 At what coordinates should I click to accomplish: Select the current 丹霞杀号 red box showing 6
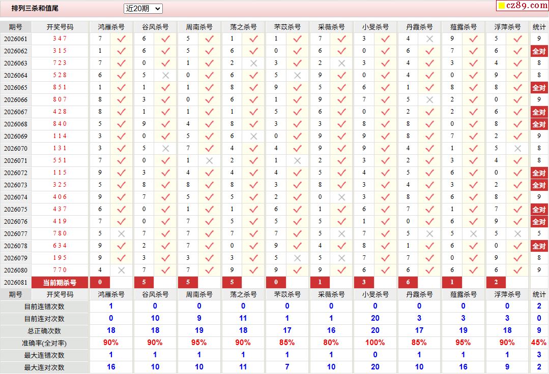(x=408, y=282)
